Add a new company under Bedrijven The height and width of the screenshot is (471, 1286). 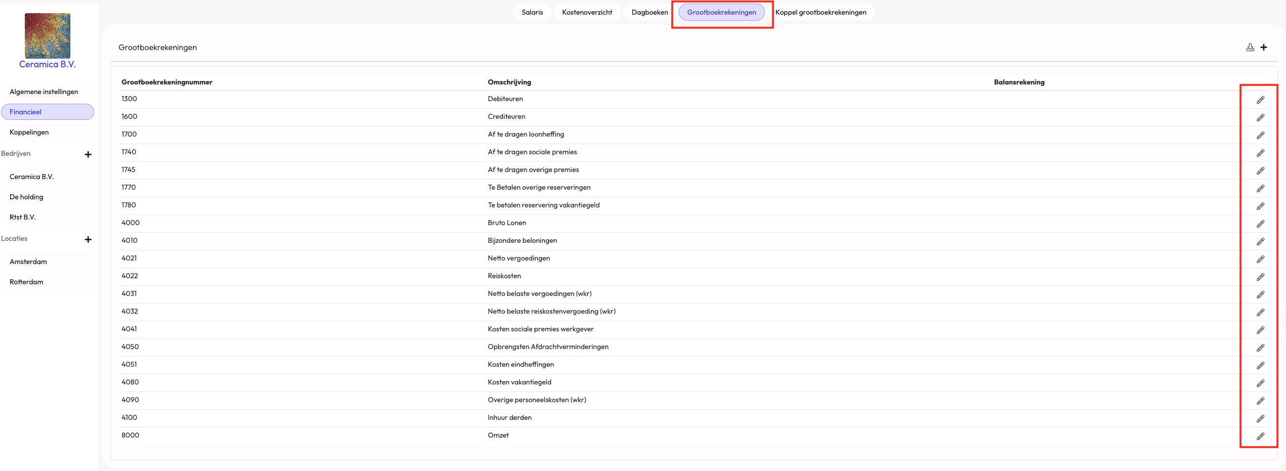point(88,154)
